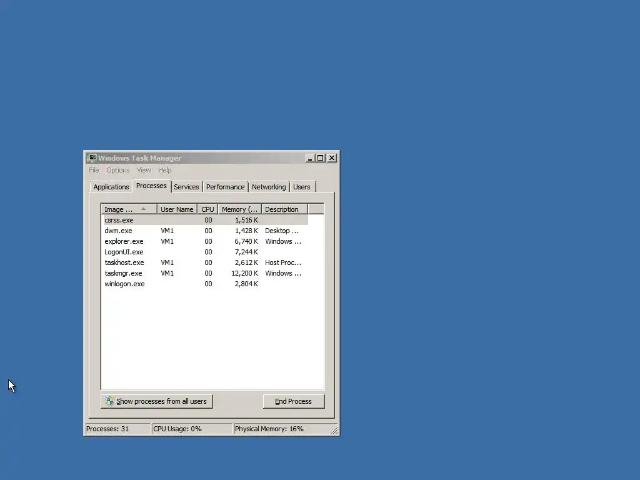Sort by Memory column header
The height and width of the screenshot is (480, 640).
[239, 209]
